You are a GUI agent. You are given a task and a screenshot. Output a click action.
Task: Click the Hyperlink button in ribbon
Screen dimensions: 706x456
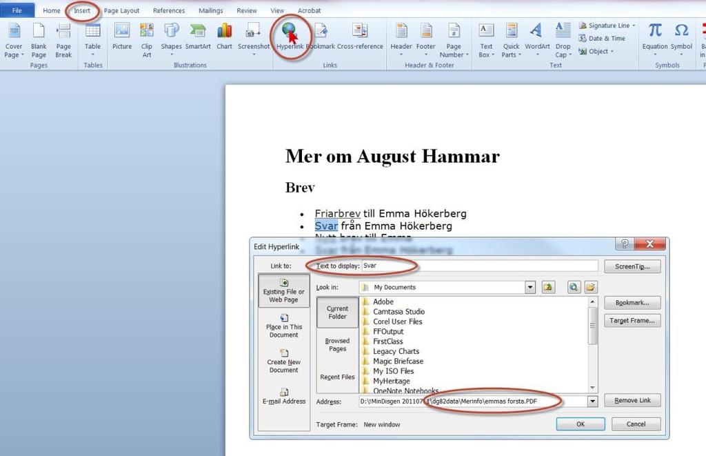point(290,37)
